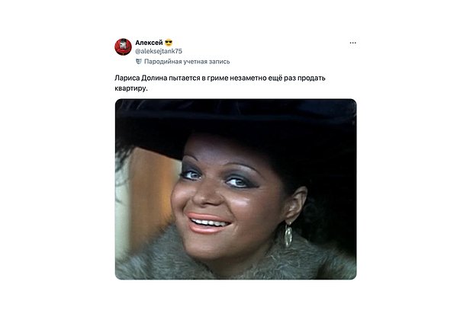Click the woman's smile in the photo

tap(208, 223)
